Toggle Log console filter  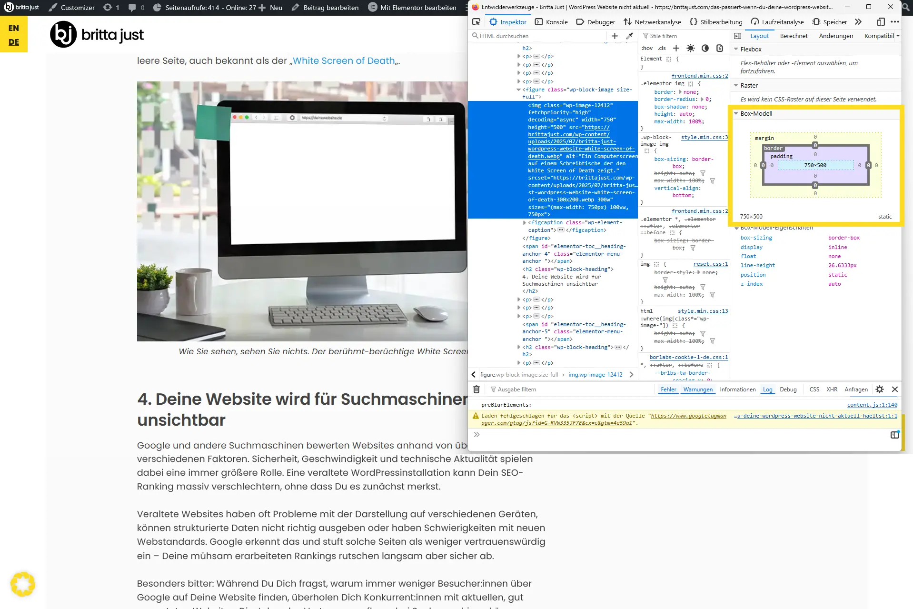[x=768, y=389]
